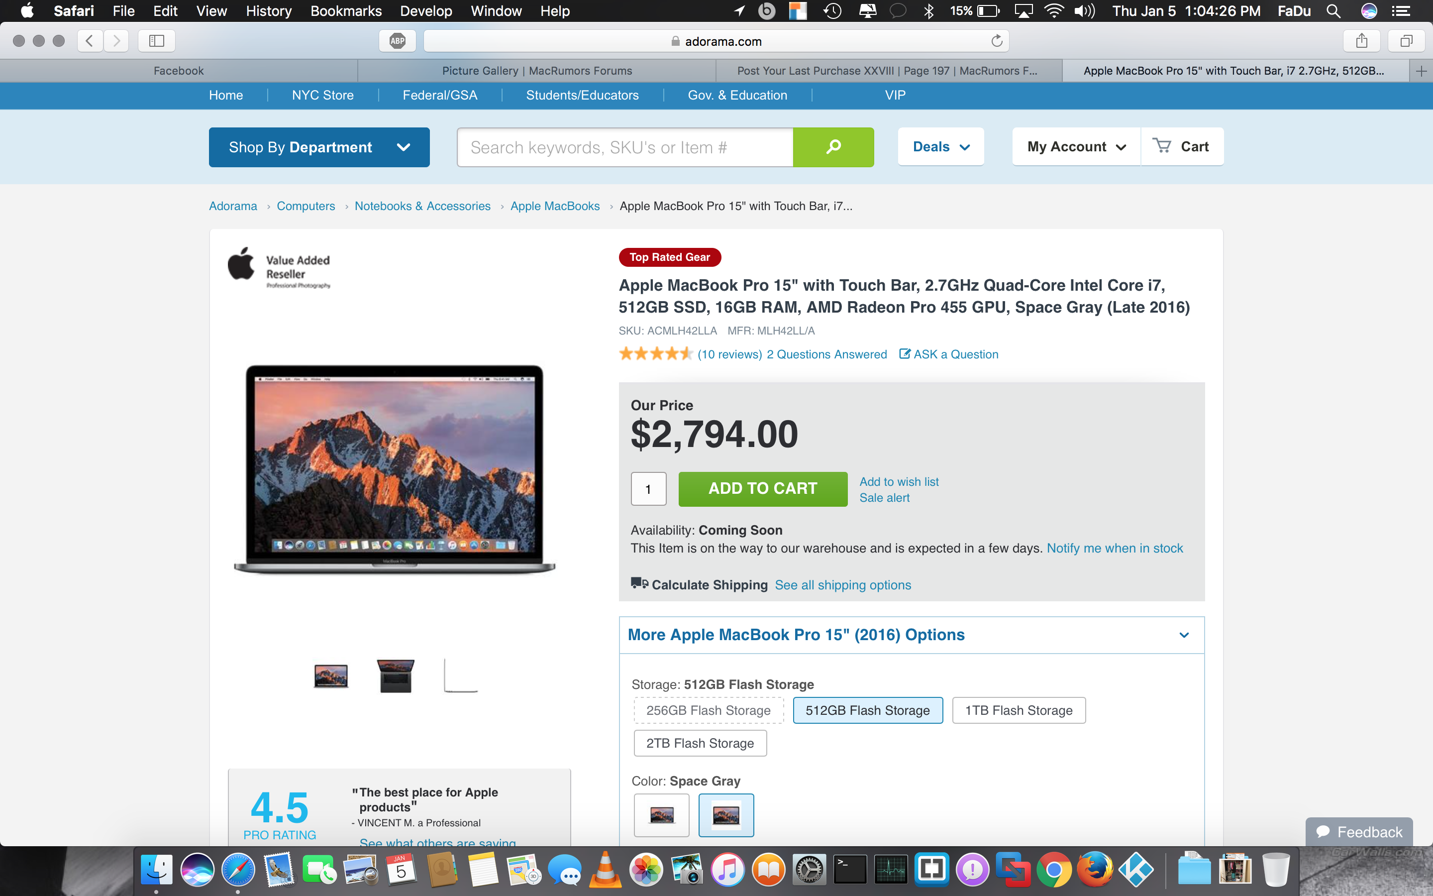Switch to Post Your Last Purchase tab
The height and width of the screenshot is (896, 1433).
(x=888, y=71)
